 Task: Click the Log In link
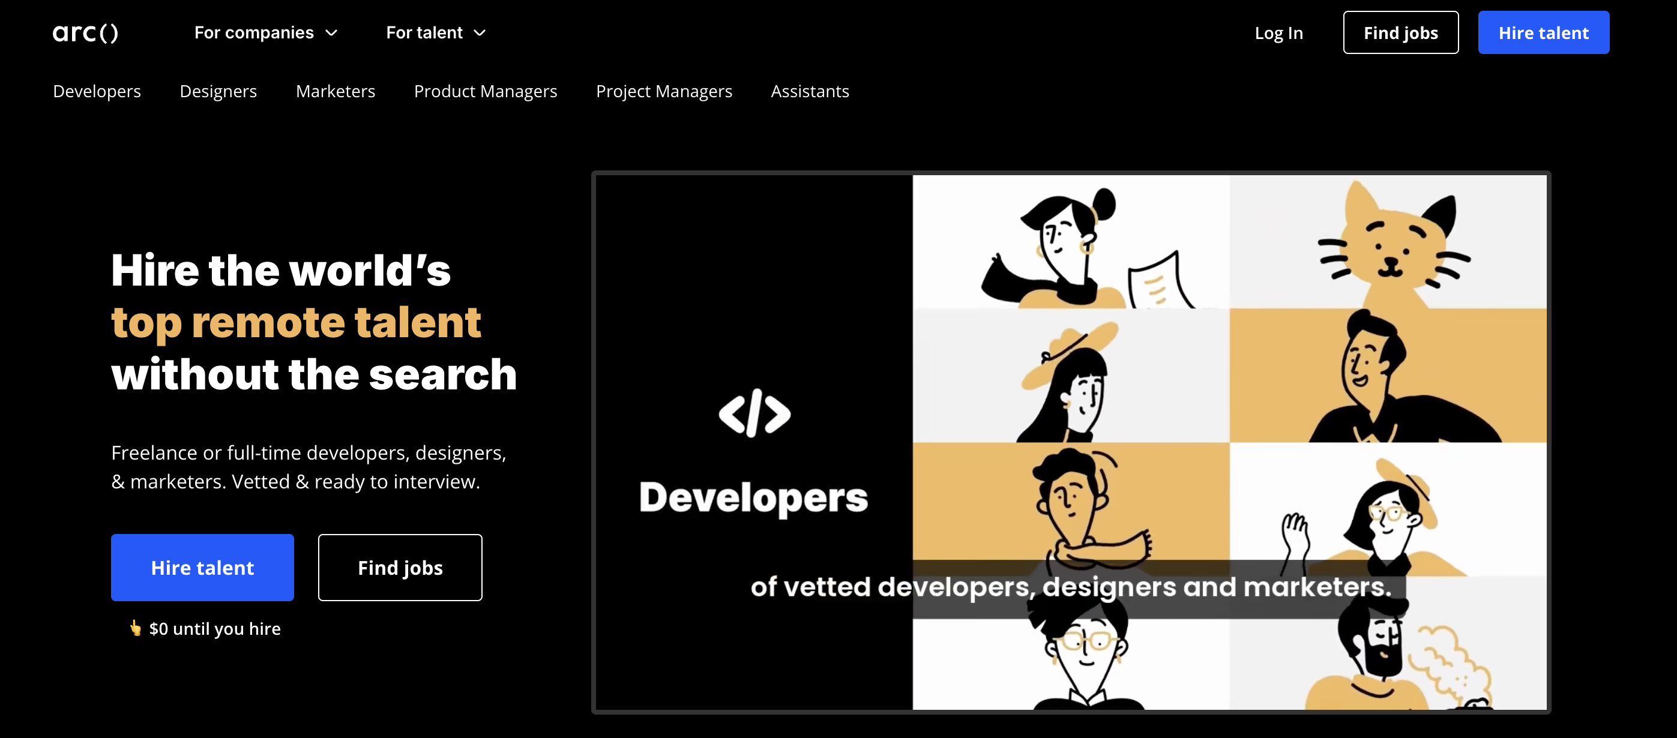[x=1278, y=32]
